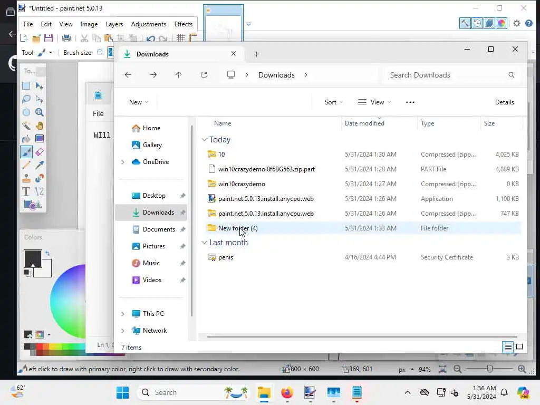Toggle rulers in paint.net toolbar

pyautogui.click(x=192, y=38)
